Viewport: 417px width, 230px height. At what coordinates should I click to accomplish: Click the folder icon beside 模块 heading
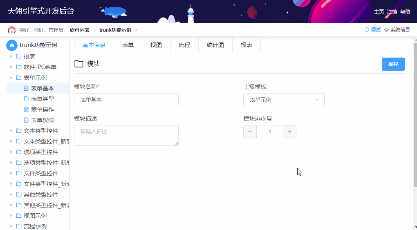click(78, 64)
